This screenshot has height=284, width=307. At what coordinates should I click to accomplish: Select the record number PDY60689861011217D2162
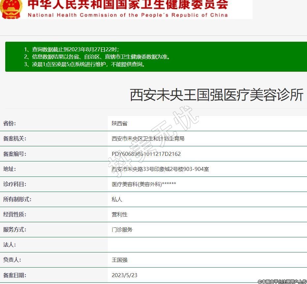[146, 154]
